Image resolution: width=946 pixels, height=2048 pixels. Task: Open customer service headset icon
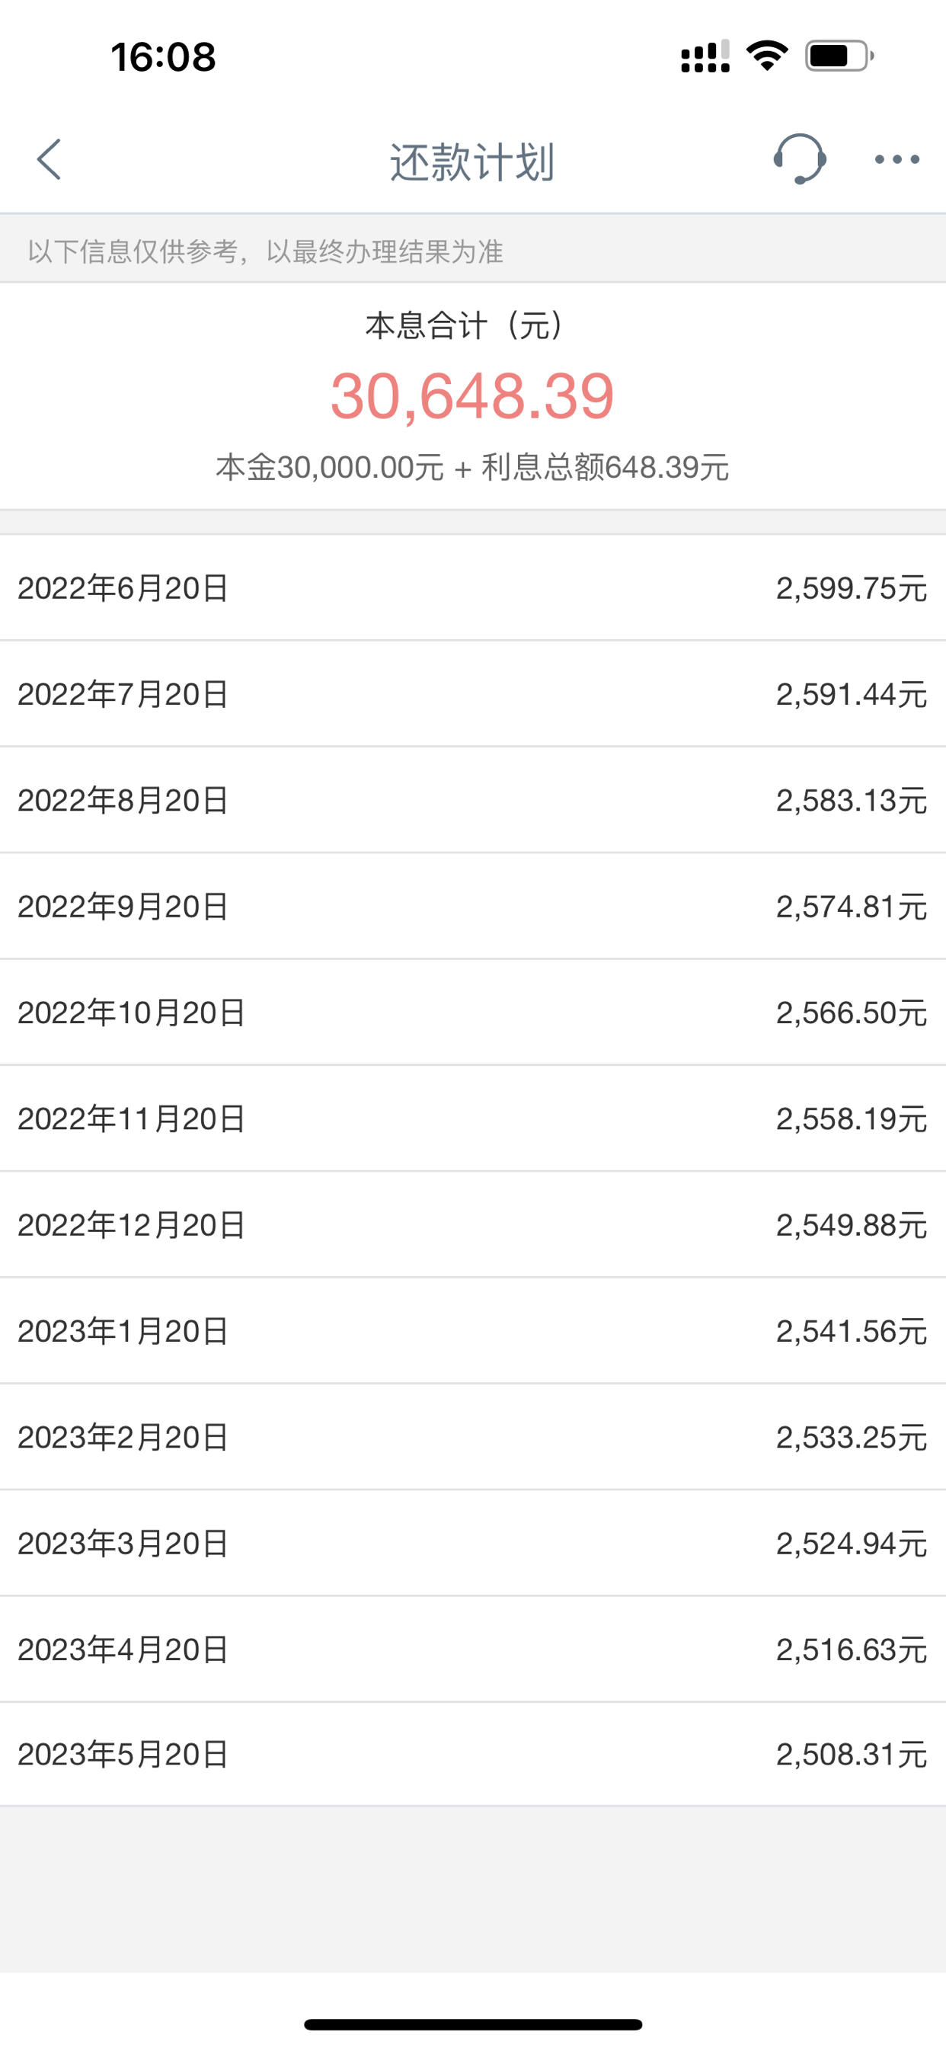800,159
